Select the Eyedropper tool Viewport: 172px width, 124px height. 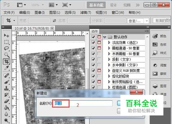(6, 68)
